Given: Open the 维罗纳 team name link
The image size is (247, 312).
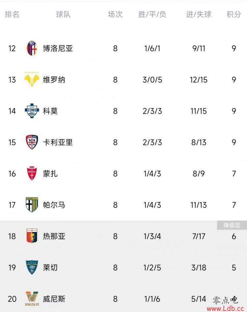Looking at the screenshot, I should [54, 80].
